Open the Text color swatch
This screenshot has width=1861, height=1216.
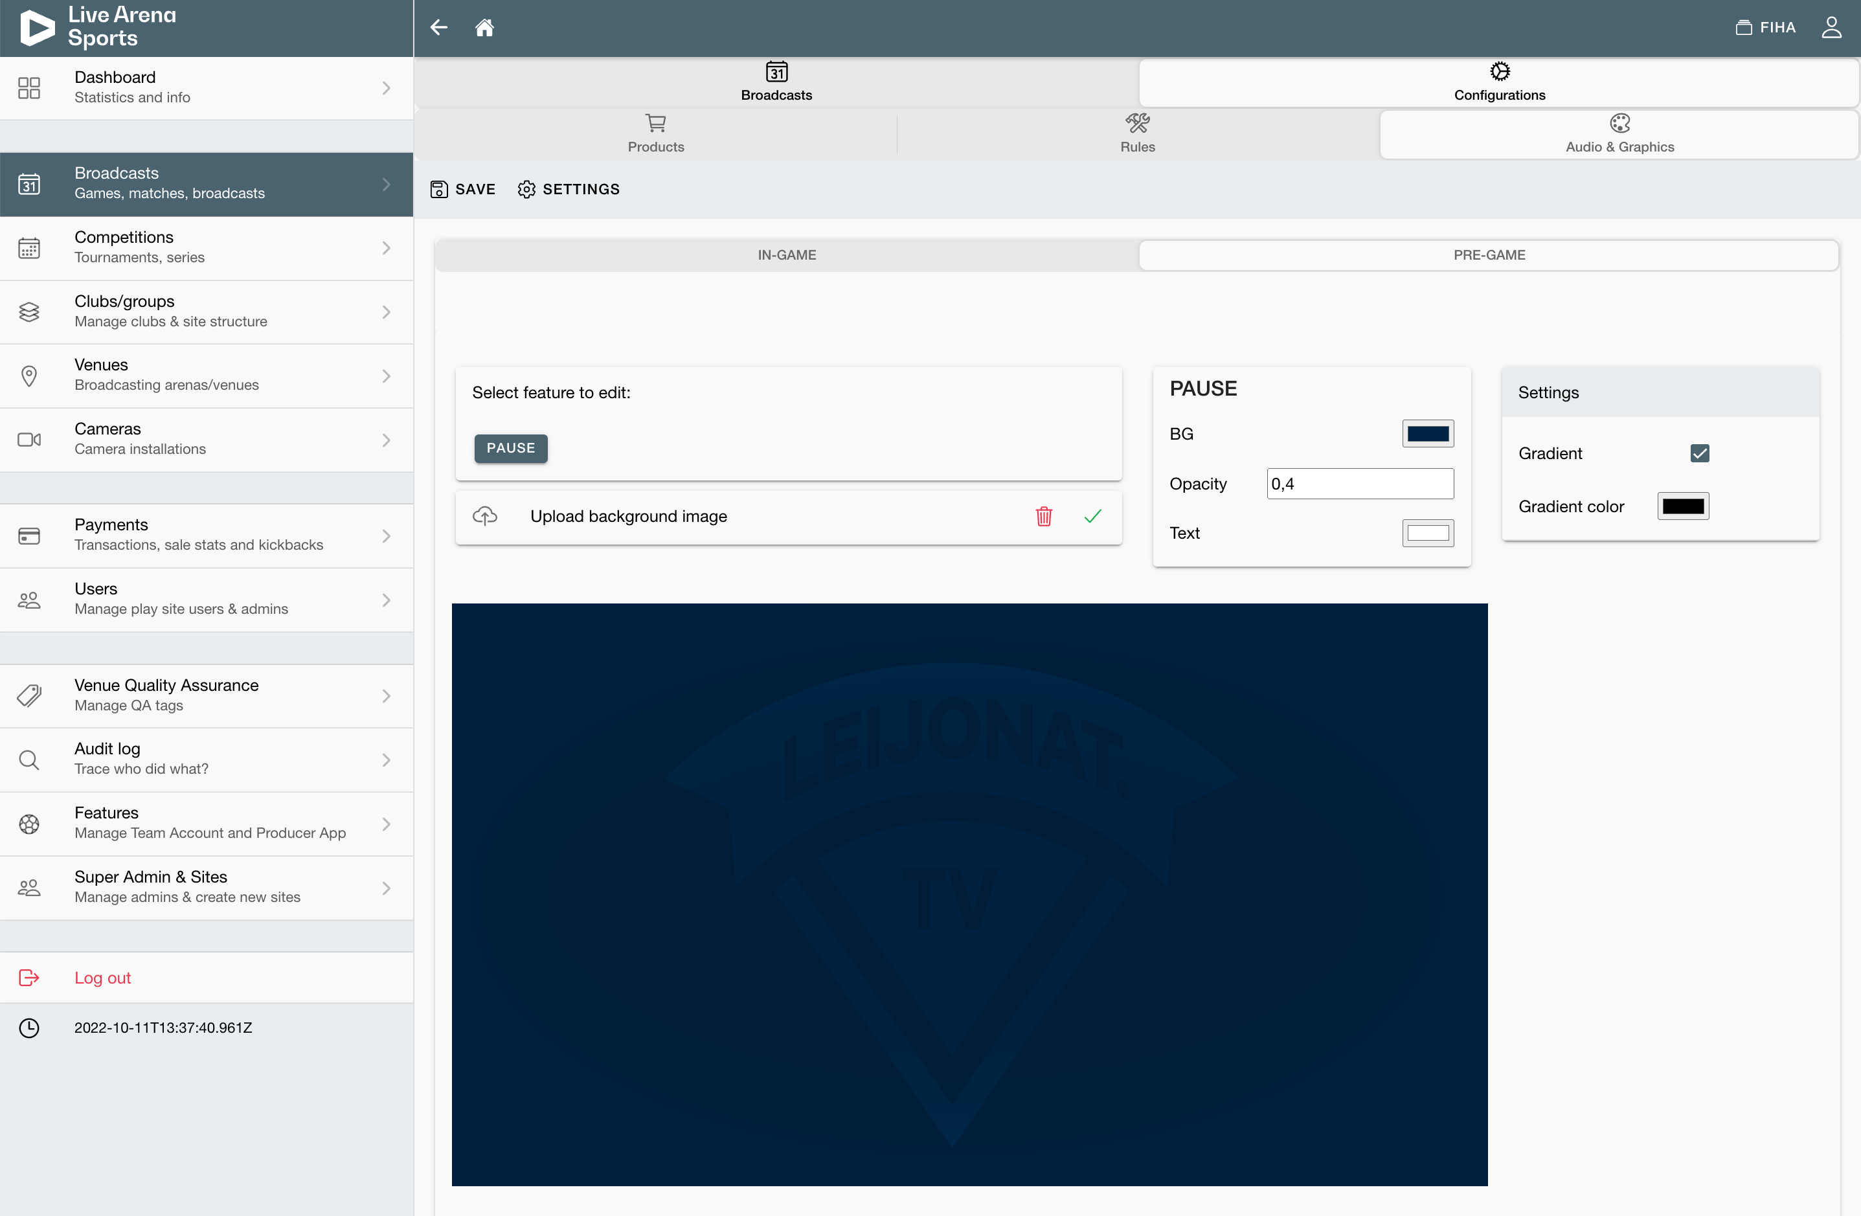1428,534
